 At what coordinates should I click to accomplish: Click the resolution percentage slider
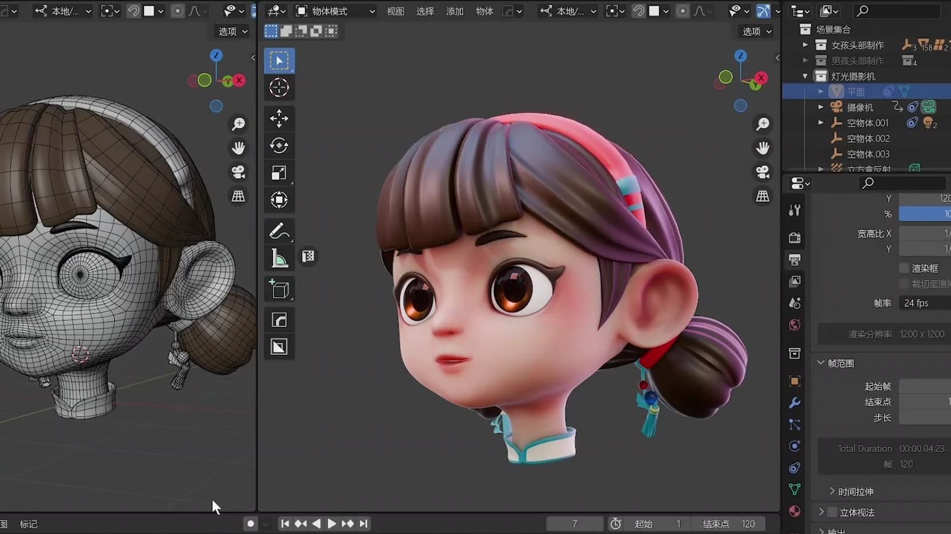tap(925, 214)
